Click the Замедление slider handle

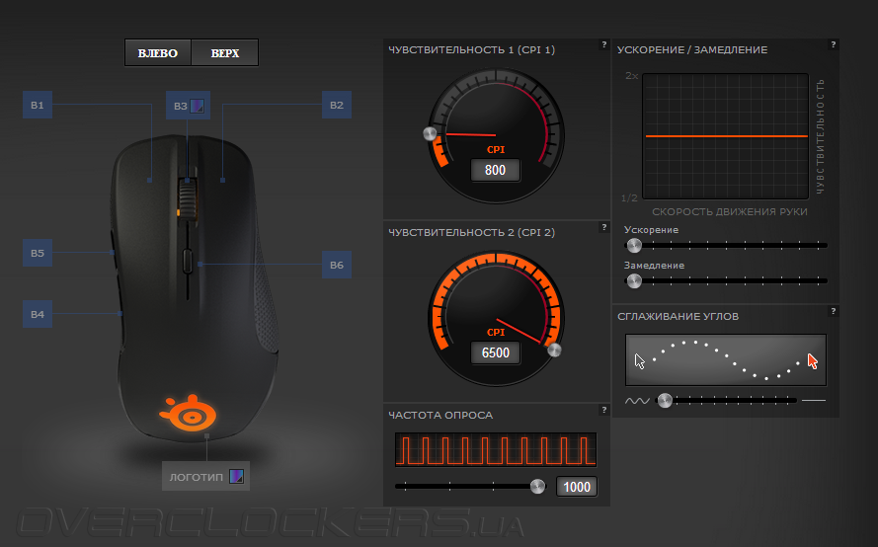coord(634,280)
